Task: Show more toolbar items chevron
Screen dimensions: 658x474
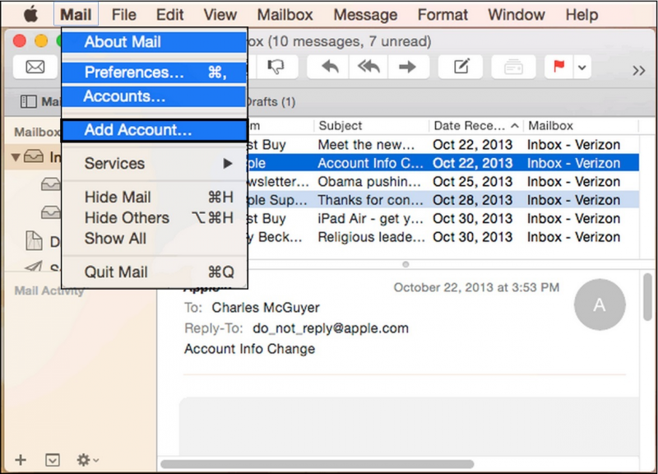Action: [x=639, y=70]
